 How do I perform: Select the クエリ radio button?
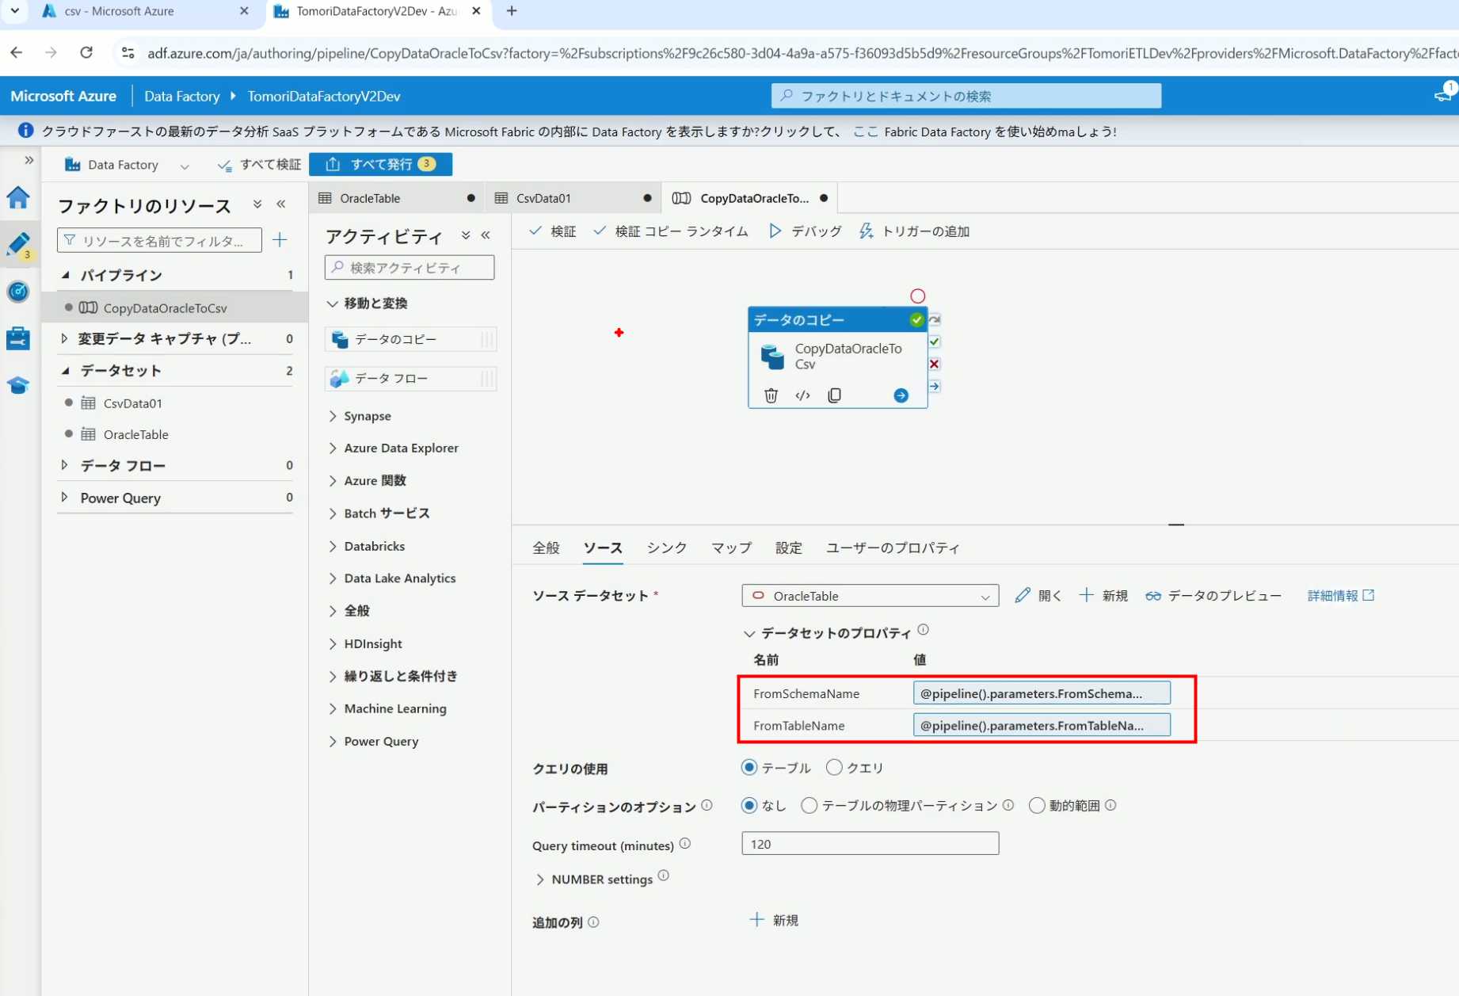[834, 767]
